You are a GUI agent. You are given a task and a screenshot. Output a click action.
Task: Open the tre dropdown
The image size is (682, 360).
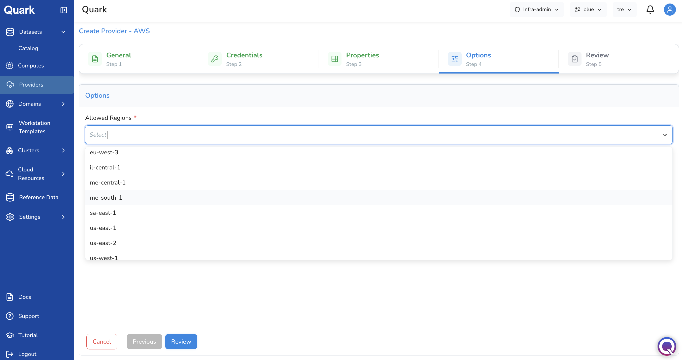coord(624,10)
